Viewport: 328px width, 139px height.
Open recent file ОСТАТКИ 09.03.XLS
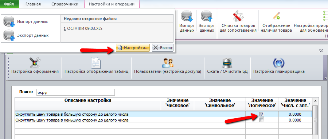pos(83,28)
